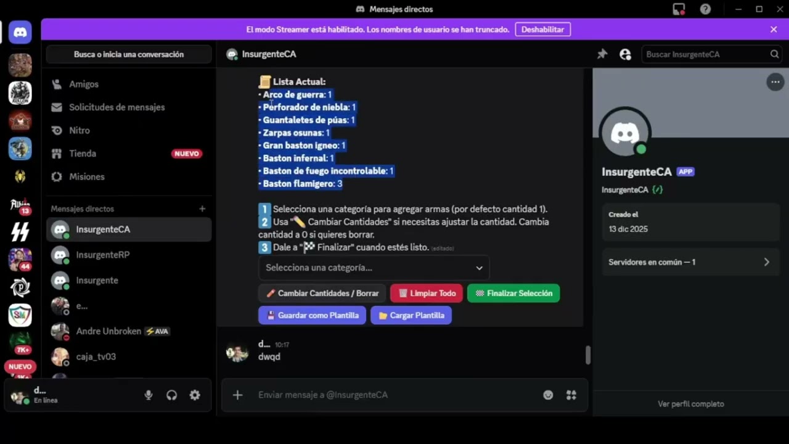Click 'Baston flamigero: 3' list line
The height and width of the screenshot is (444, 789).
pos(300,184)
